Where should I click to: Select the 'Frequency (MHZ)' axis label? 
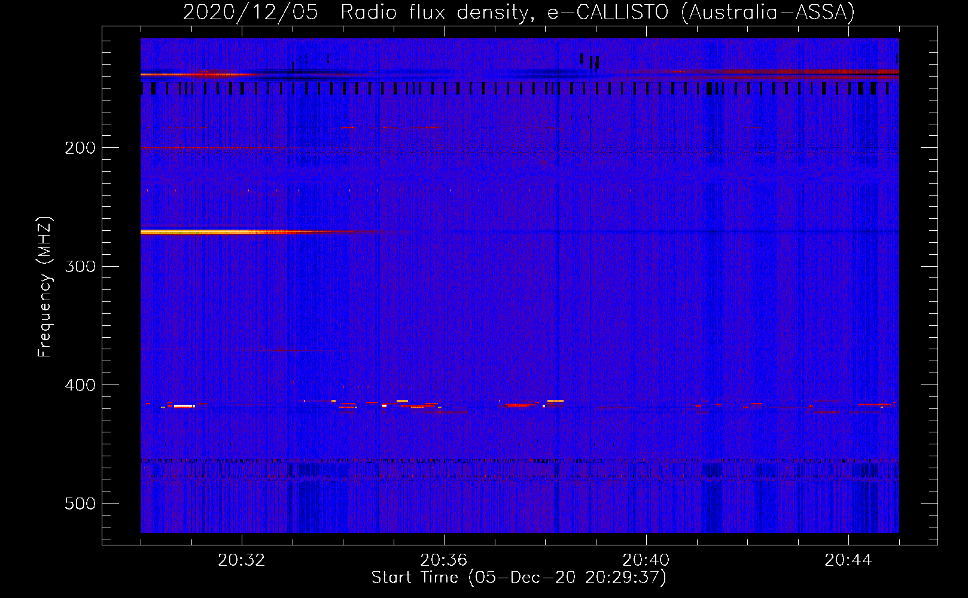tap(45, 286)
